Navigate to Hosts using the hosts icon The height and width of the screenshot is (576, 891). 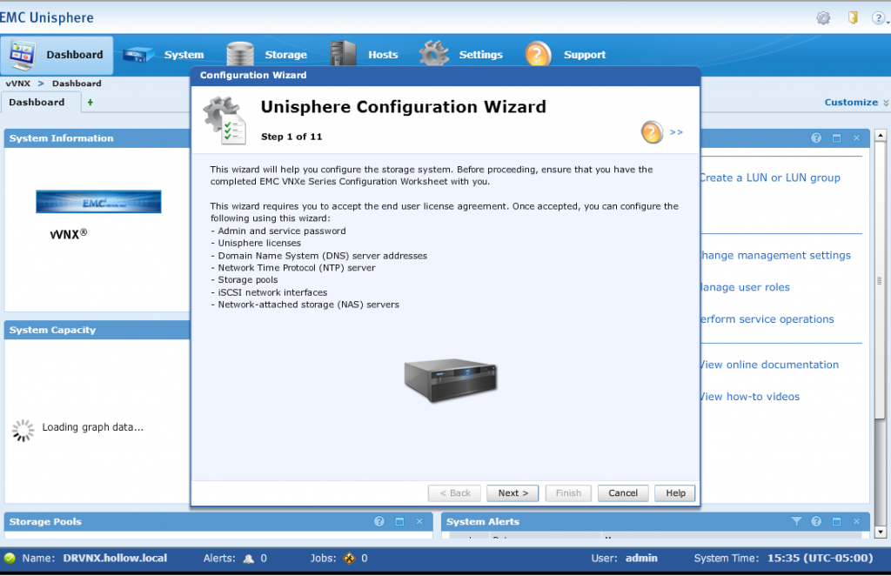[342, 52]
